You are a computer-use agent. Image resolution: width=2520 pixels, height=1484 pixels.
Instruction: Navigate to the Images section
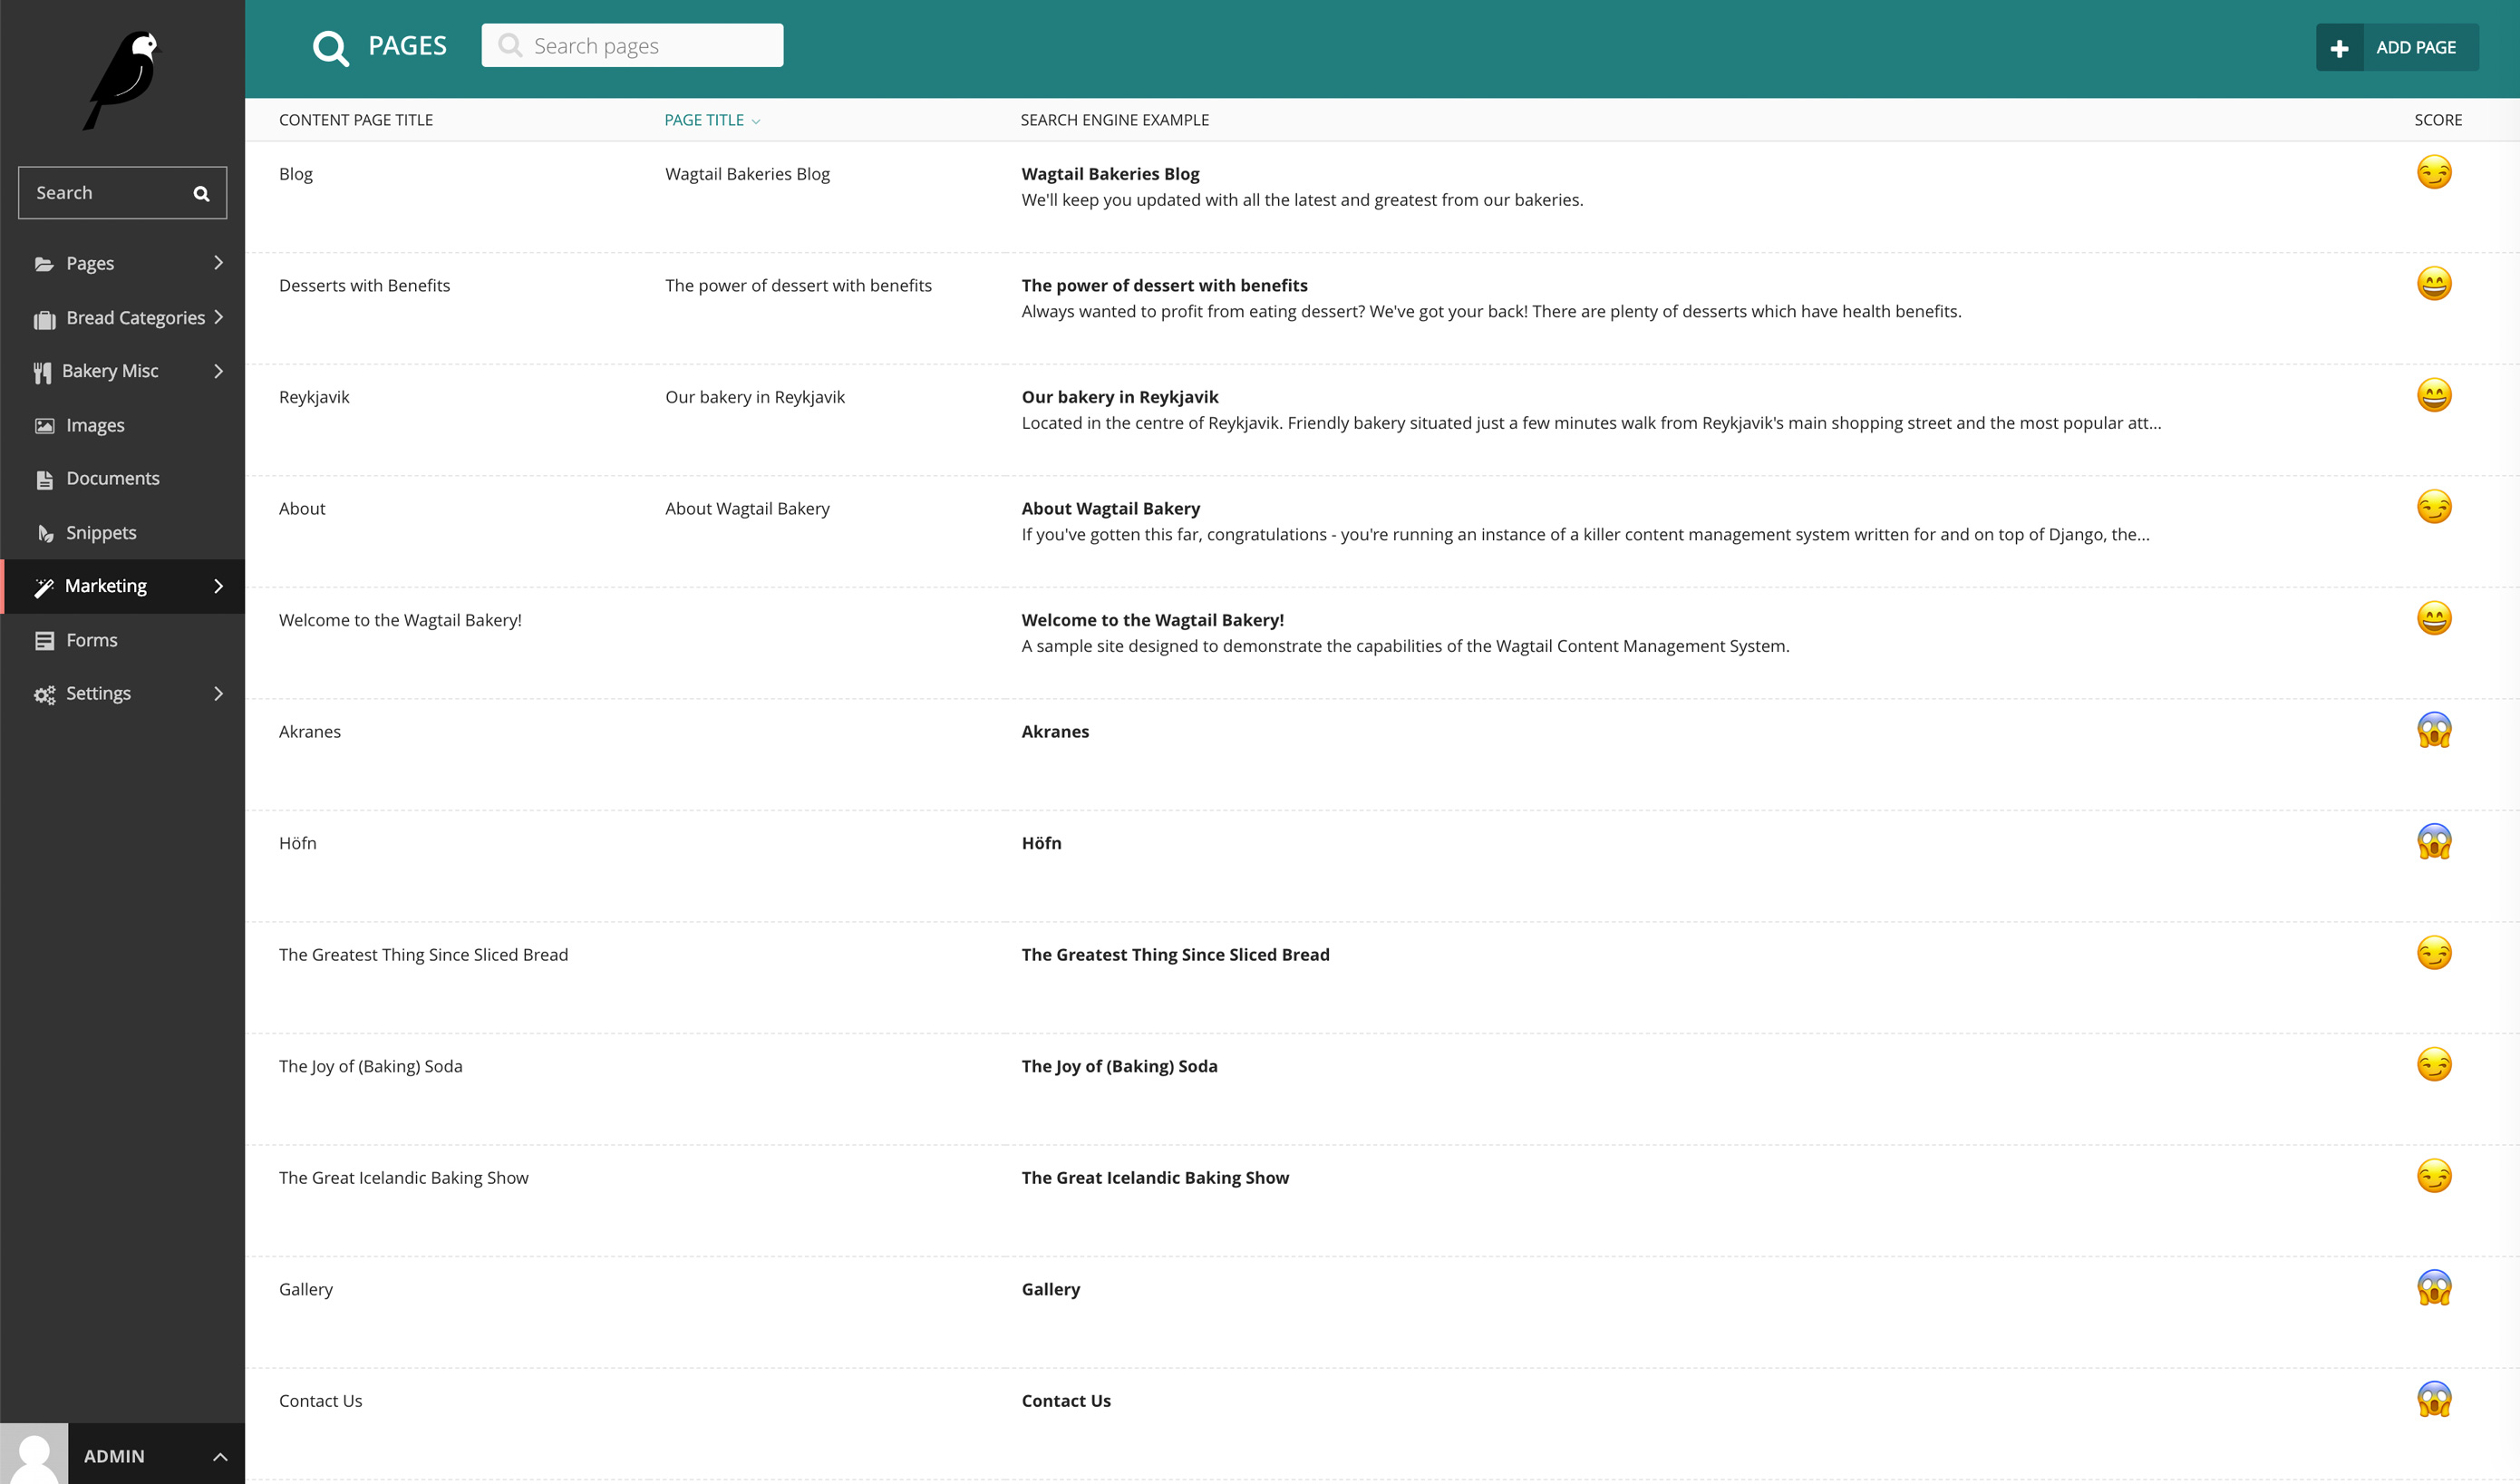[95, 424]
